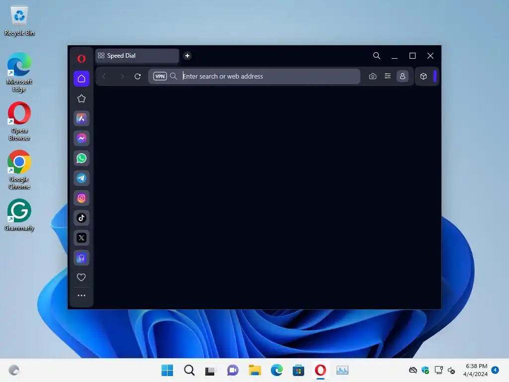Open taskbar Search magnifier

[x=189, y=370]
